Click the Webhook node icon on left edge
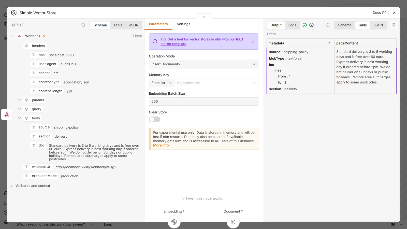Screen dimensions: 407x229 pos(7,114)
